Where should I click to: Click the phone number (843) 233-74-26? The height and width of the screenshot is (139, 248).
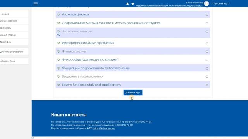coord(143,122)
